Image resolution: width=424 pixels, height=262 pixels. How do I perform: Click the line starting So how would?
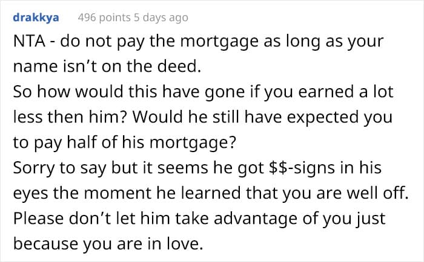tap(203, 92)
